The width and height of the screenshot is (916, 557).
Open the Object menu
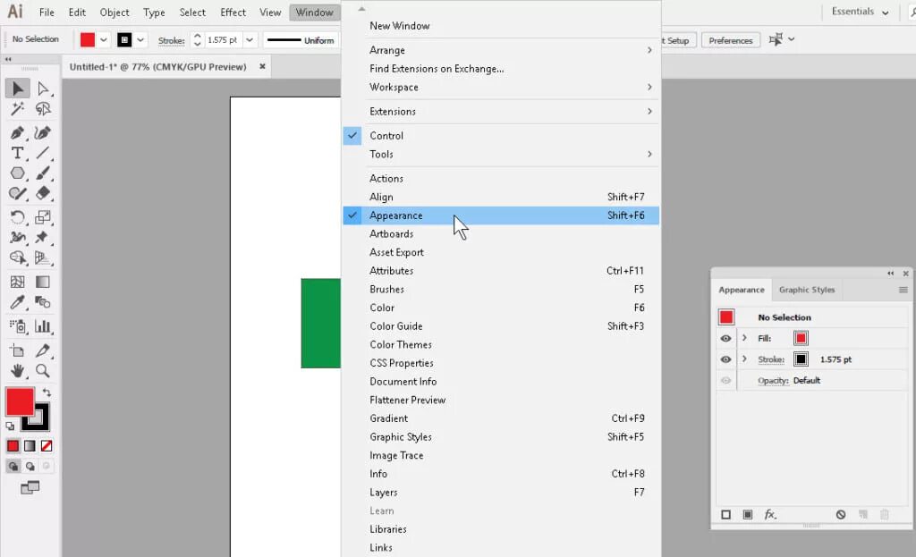[x=114, y=13]
